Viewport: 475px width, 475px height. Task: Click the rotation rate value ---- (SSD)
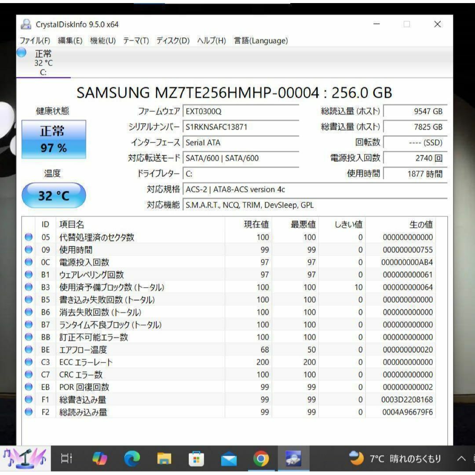point(415,142)
